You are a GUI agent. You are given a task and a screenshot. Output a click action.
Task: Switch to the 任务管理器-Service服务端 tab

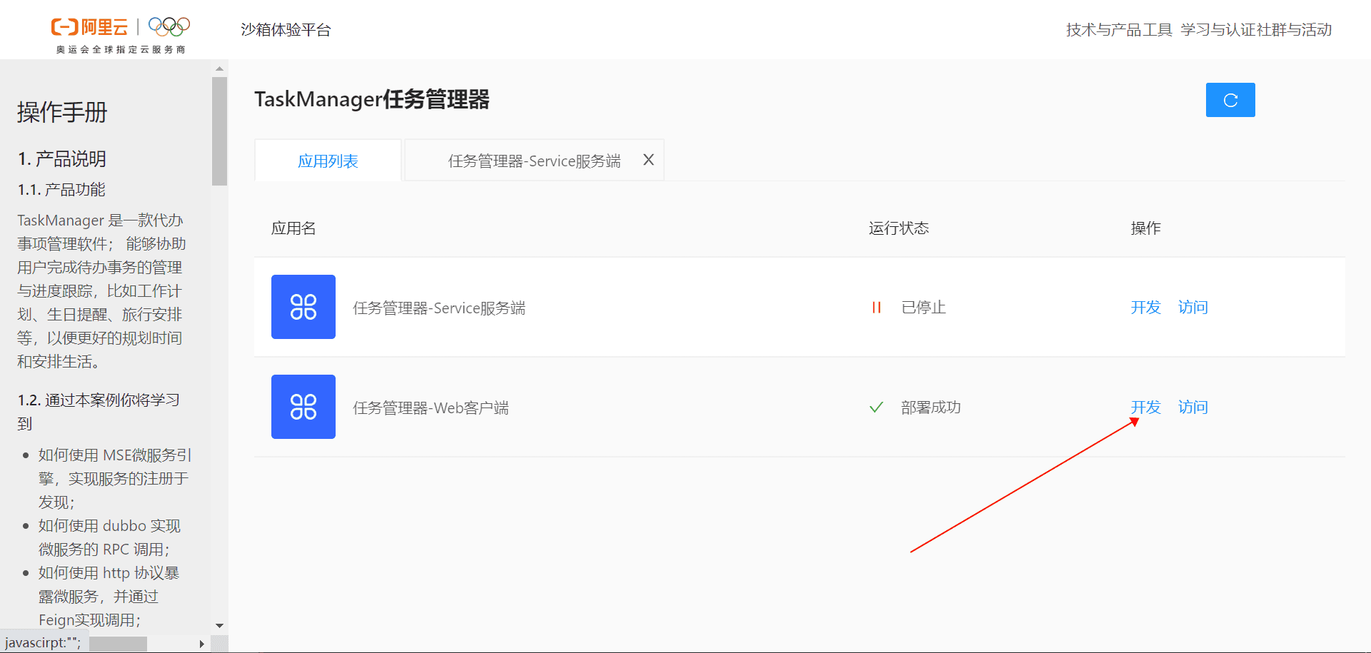tap(534, 161)
